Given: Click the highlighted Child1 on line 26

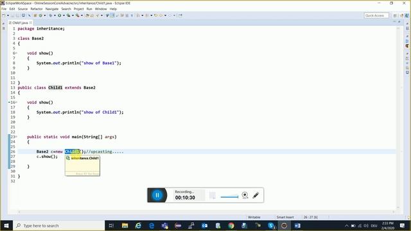Looking at the screenshot, I should pos(72,151).
